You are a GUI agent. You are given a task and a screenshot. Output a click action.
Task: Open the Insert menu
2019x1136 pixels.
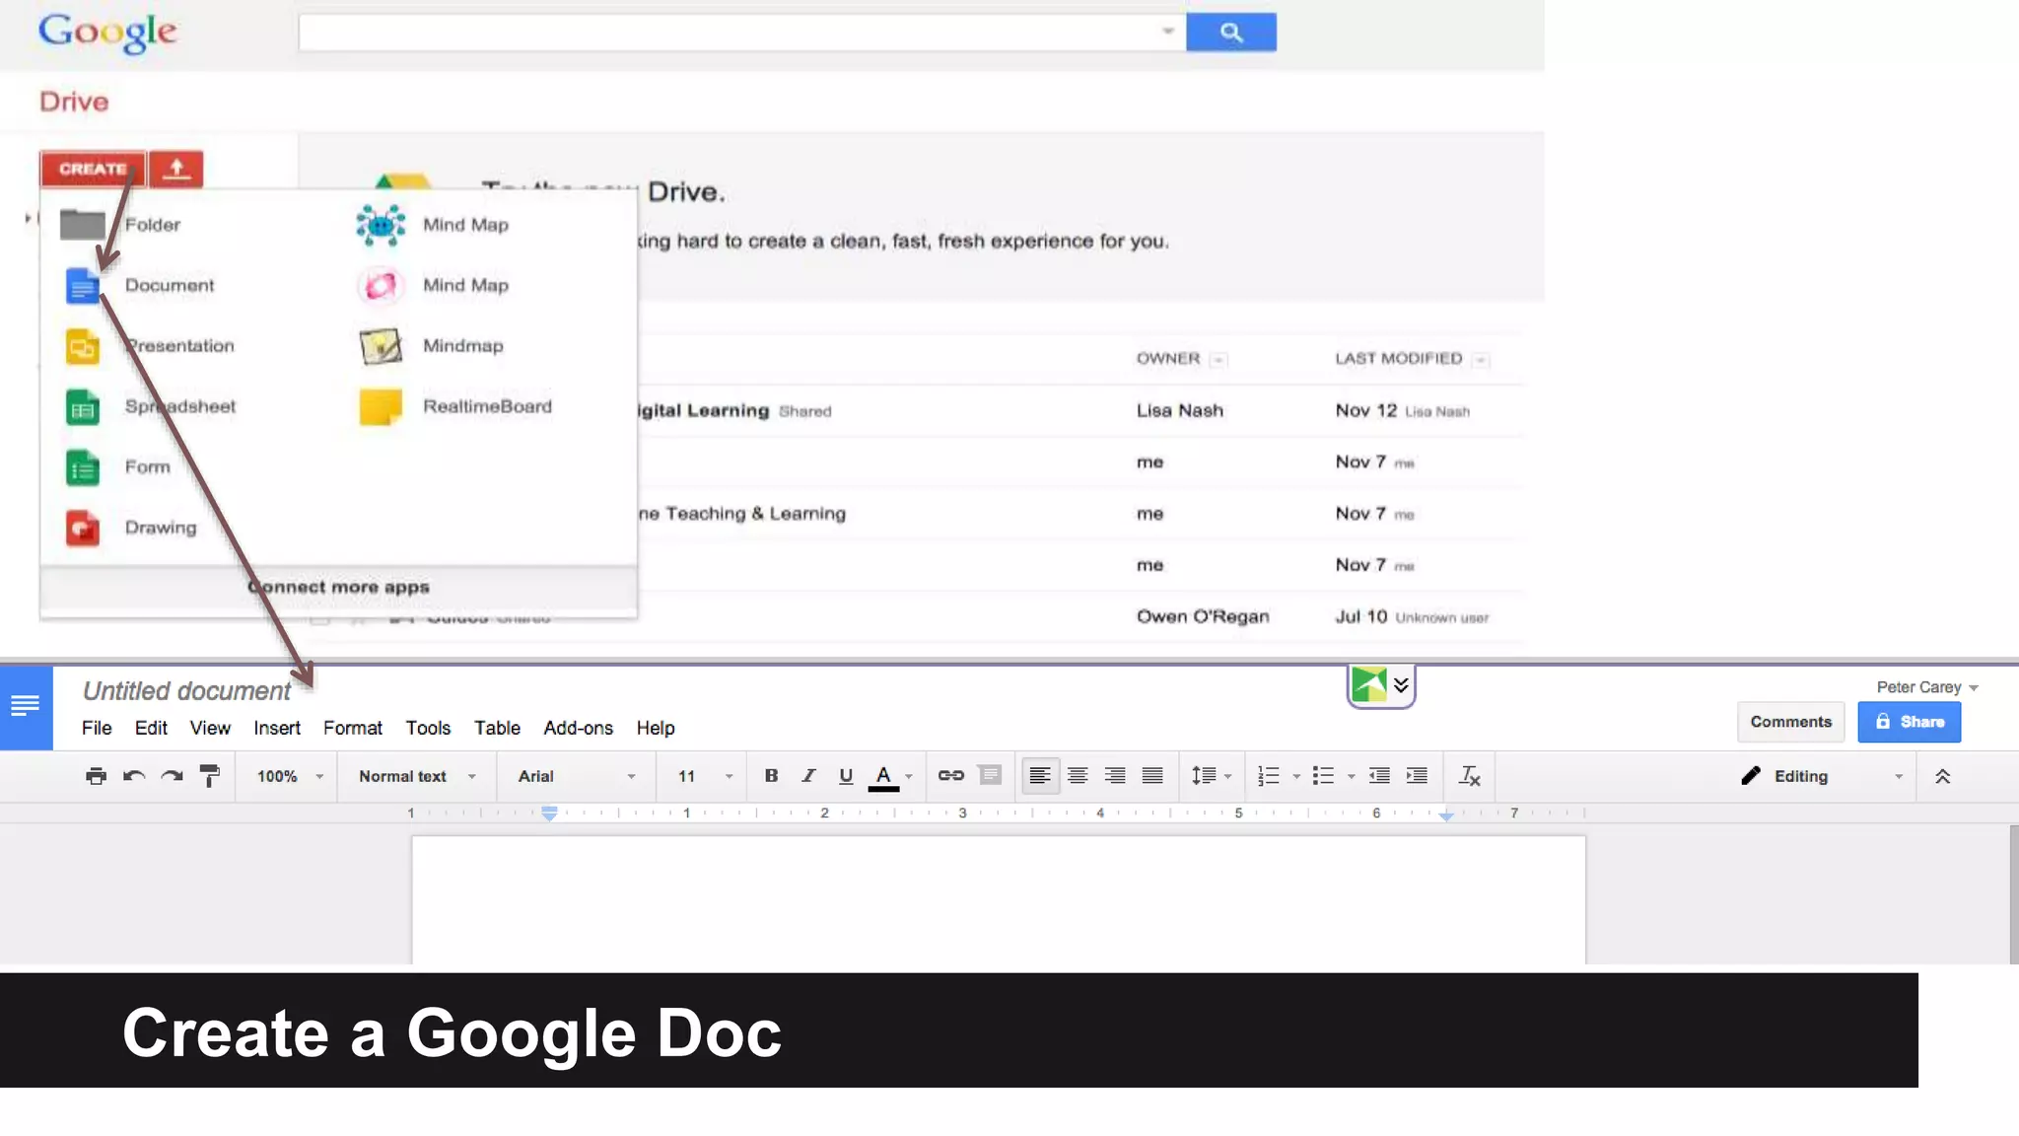tap(277, 728)
